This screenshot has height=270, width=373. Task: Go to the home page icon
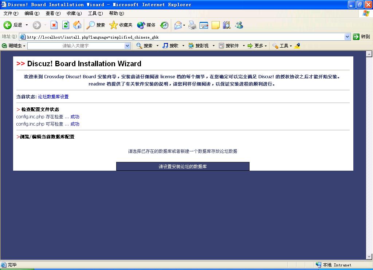tap(77, 25)
